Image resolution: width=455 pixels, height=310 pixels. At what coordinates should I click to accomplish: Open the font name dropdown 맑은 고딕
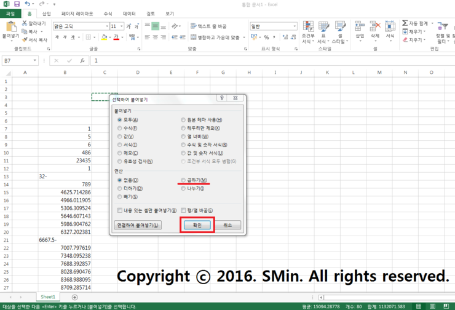coord(107,26)
